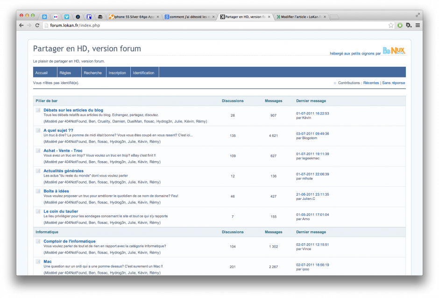Open the Mac forum
Viewport: 439px width, 298px height.
[x=48, y=262]
